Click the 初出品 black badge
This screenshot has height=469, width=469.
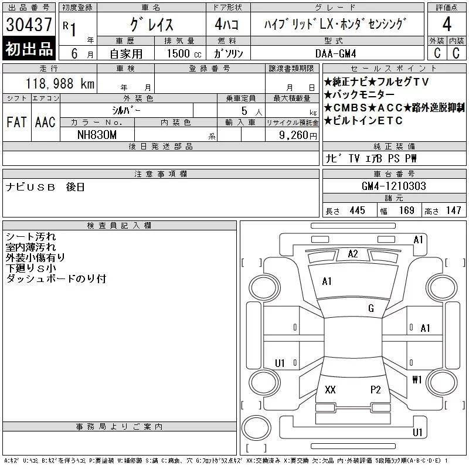click(29, 49)
